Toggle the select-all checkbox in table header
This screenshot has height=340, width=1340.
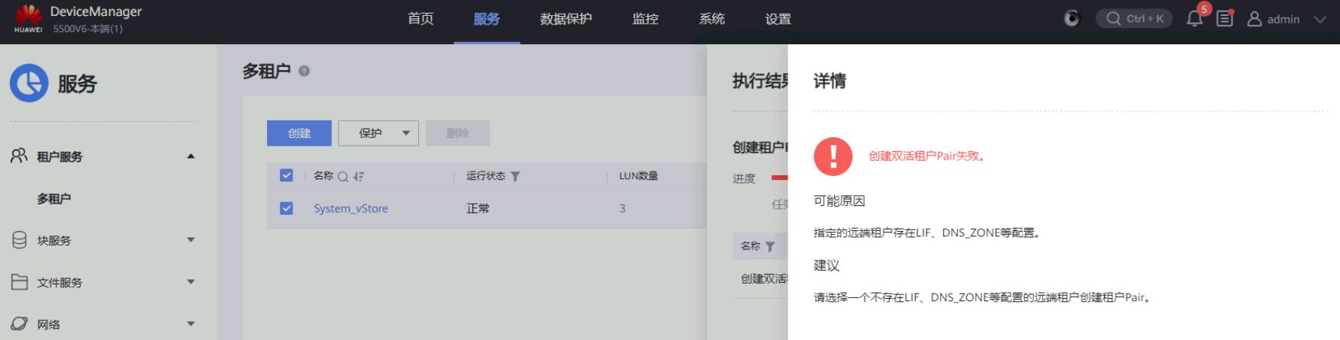tap(286, 175)
